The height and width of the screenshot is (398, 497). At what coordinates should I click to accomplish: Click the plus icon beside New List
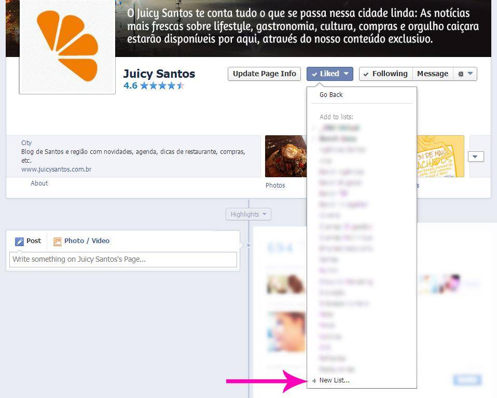(x=314, y=381)
